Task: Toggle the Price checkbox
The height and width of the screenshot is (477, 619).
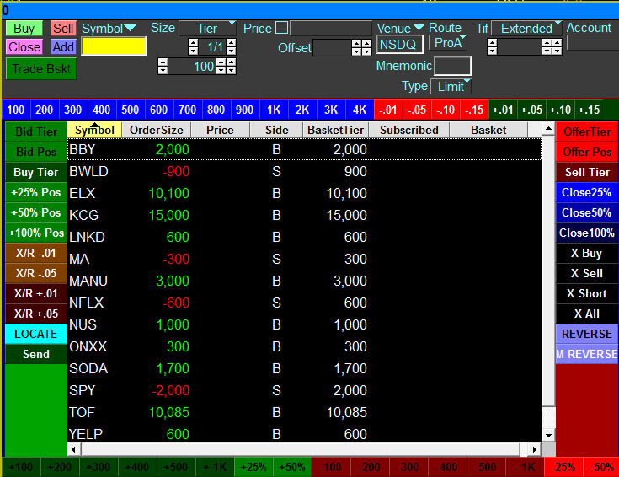Action: pos(281,28)
